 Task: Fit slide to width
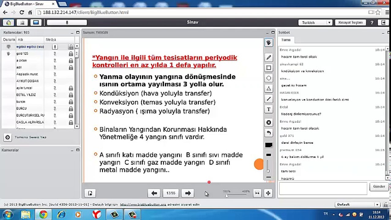pyautogui.click(x=257, y=193)
